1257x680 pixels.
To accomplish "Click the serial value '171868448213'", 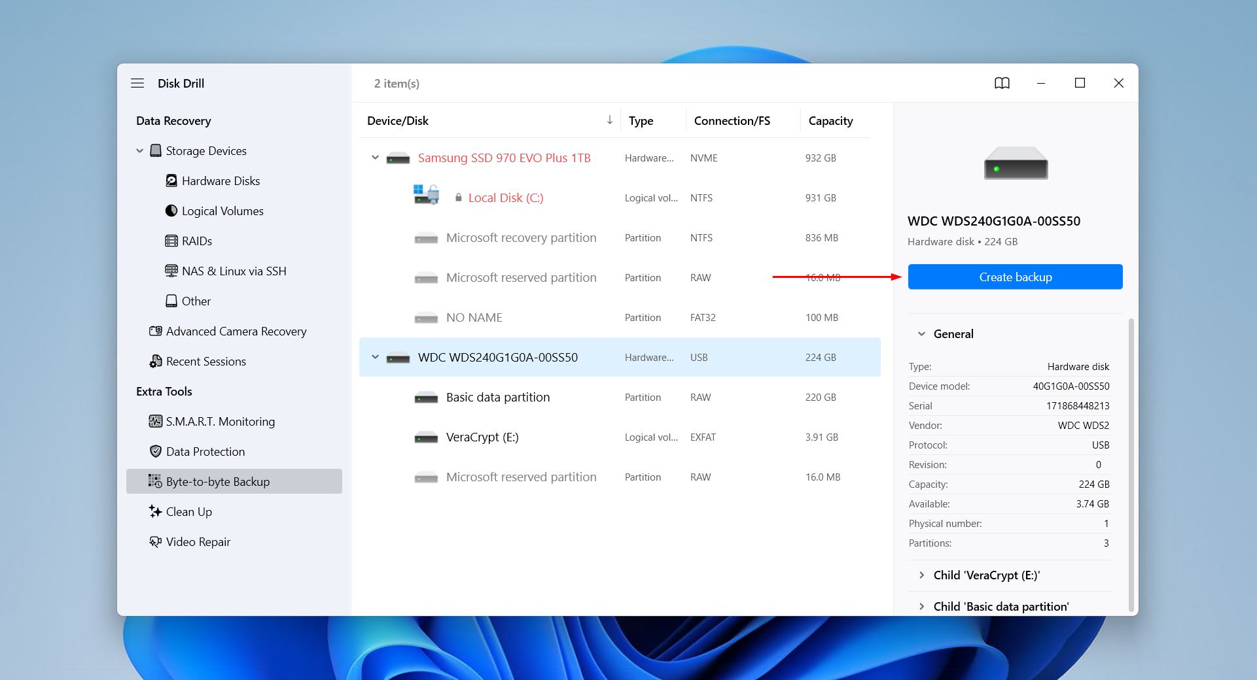I will (1078, 405).
